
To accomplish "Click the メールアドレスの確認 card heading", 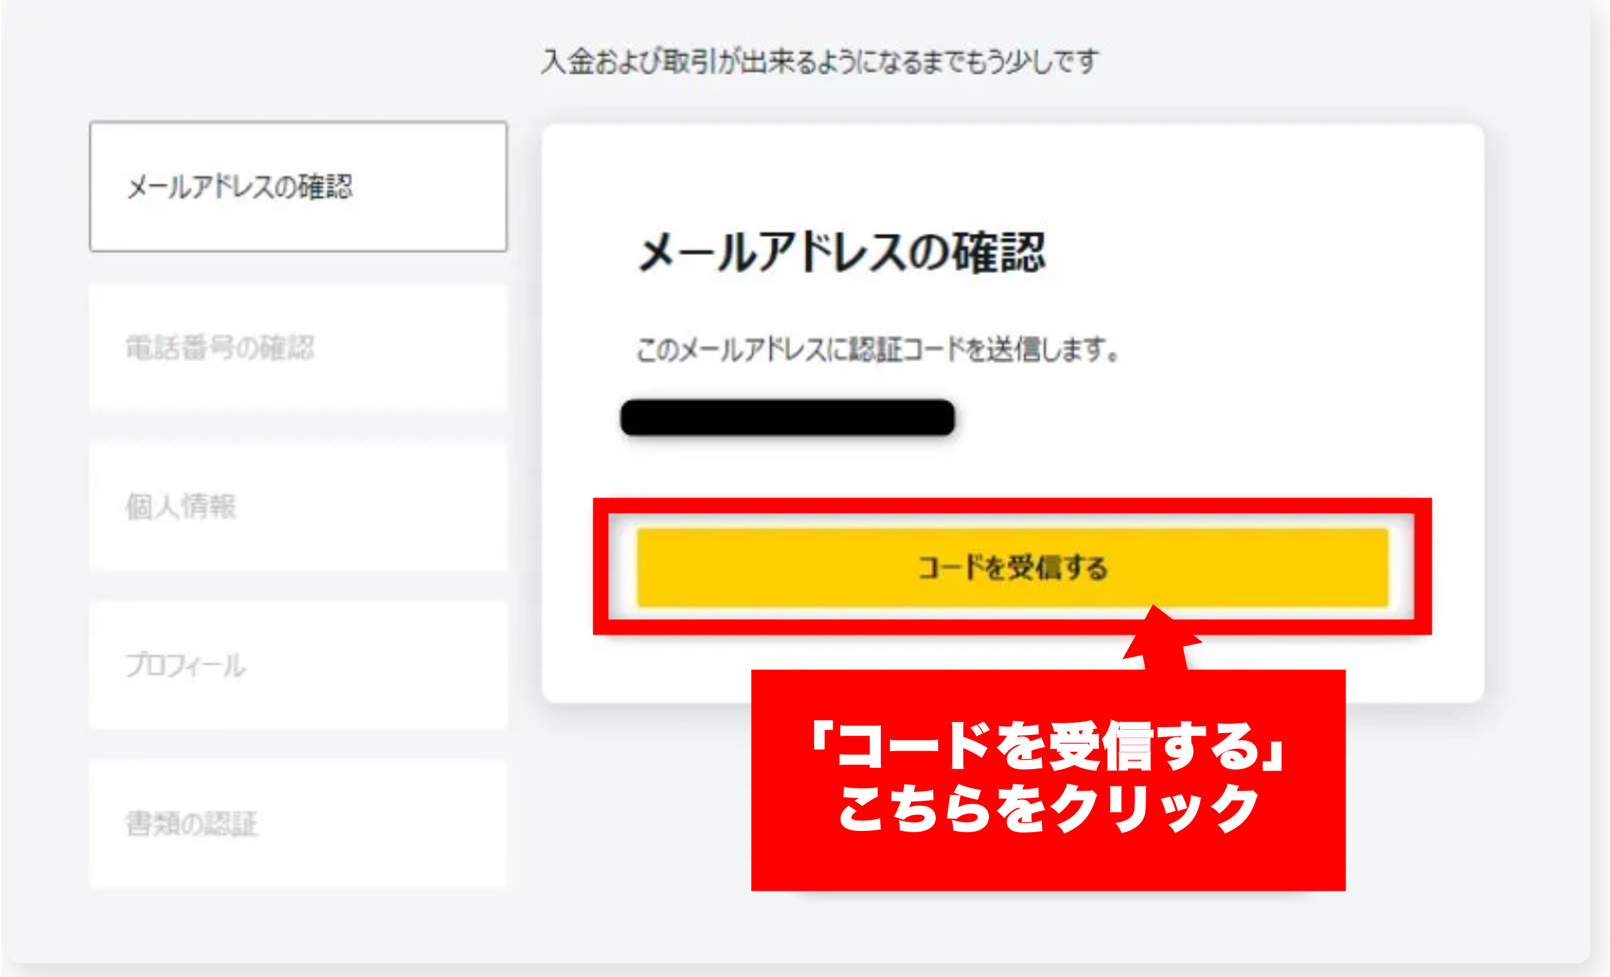I will pos(842,252).
